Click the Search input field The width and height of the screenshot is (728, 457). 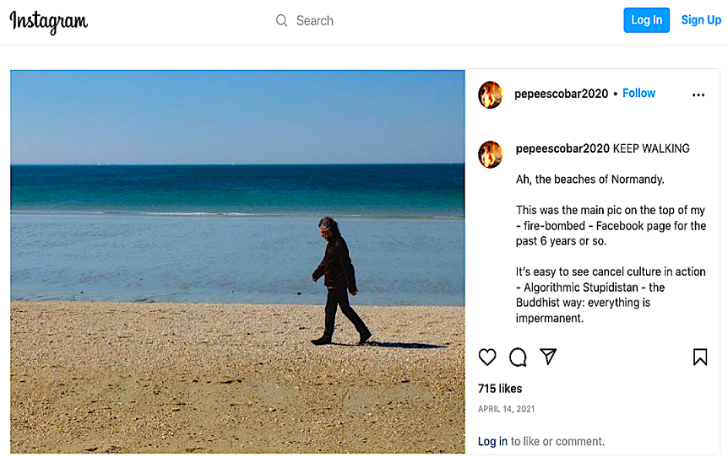point(355,21)
